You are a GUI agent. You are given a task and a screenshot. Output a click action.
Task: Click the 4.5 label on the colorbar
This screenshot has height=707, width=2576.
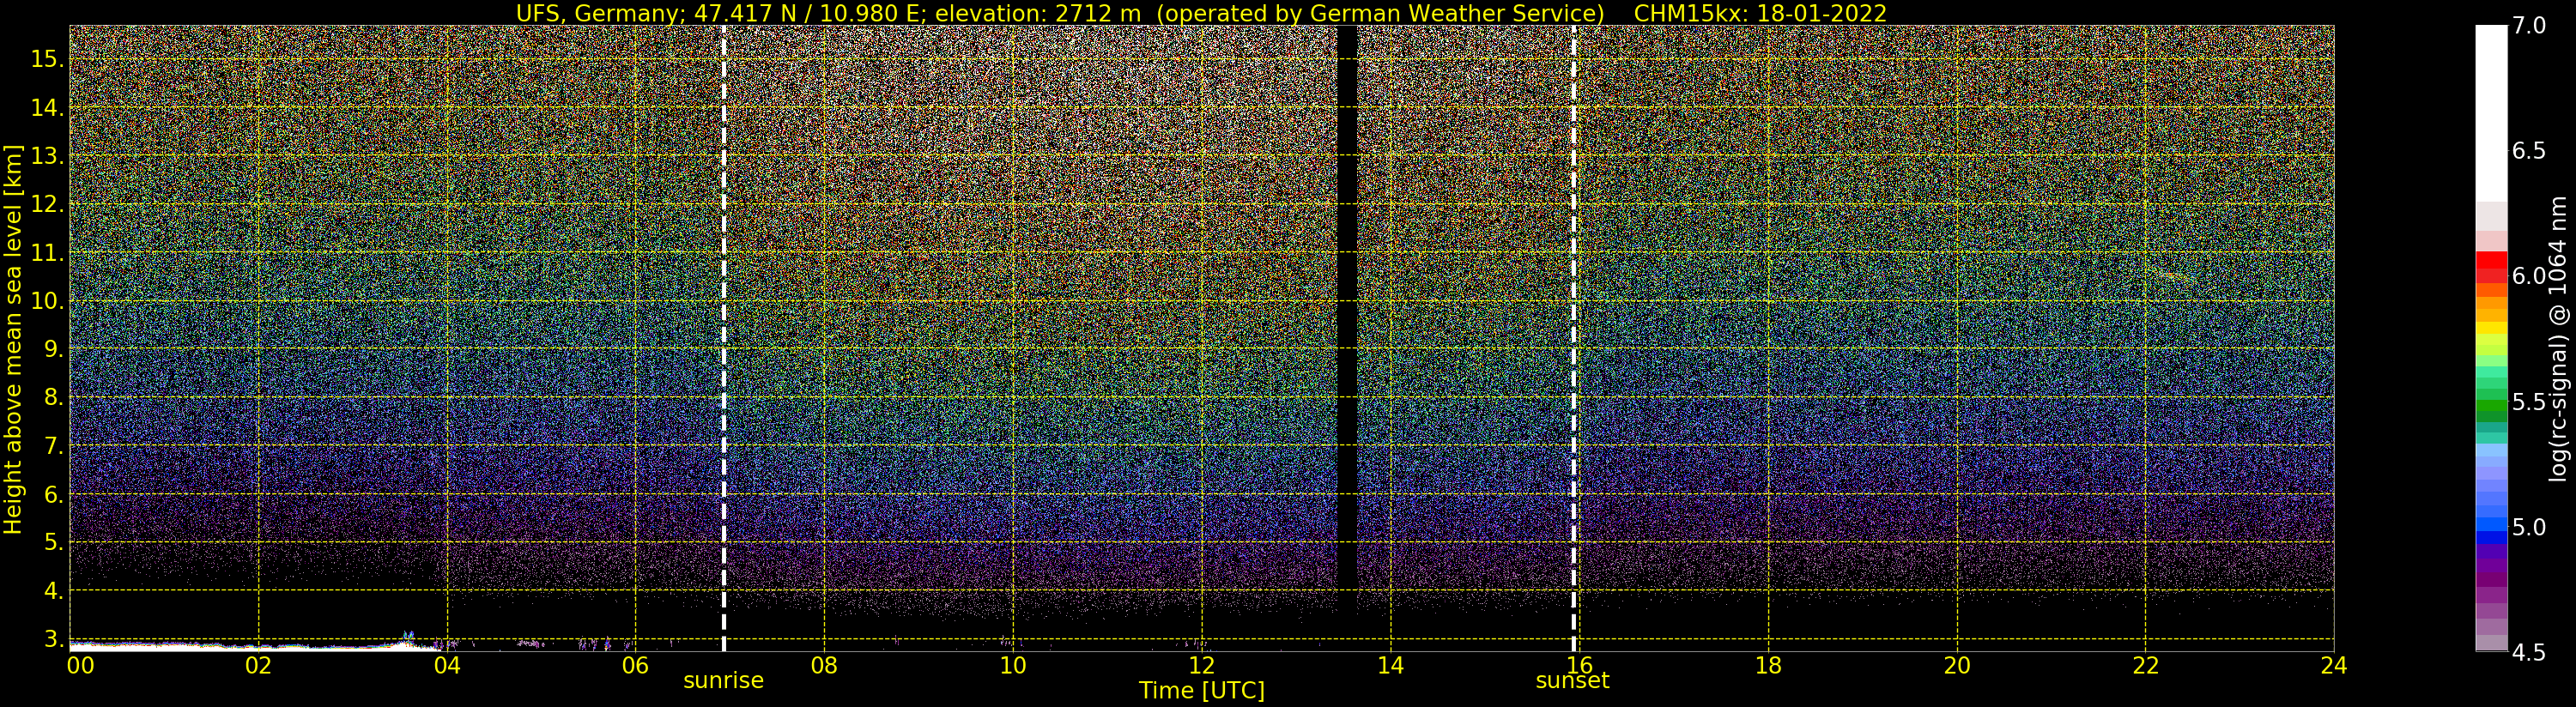(x=2529, y=652)
